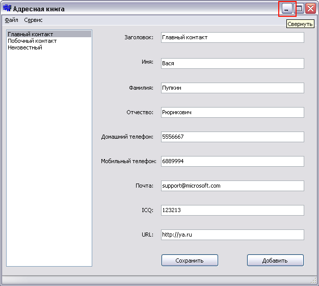Focus the Мобильный телефон field

point(232,161)
